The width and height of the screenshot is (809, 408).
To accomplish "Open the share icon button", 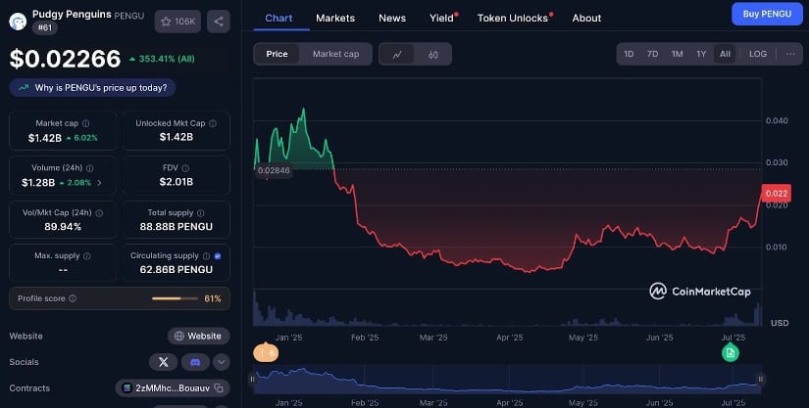I will (219, 22).
